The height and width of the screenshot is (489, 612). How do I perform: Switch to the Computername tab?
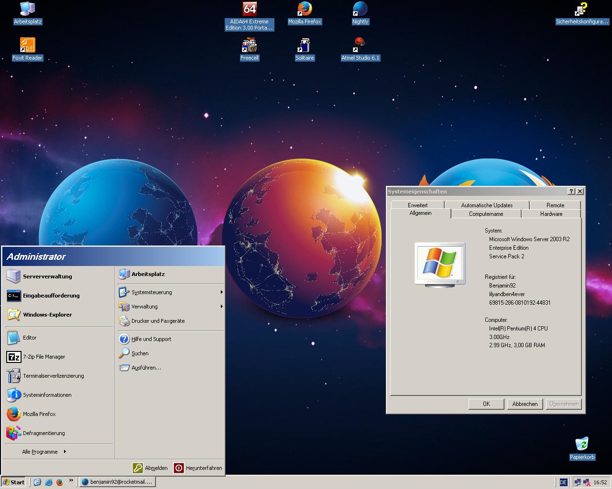click(x=485, y=214)
